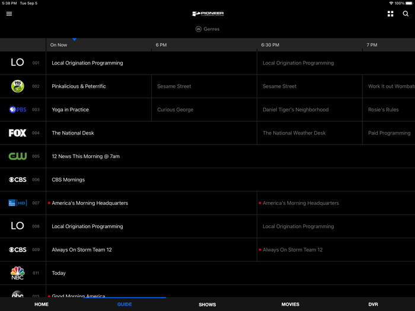Select the FOX channel 004 logo
The image size is (415, 311).
17,133
